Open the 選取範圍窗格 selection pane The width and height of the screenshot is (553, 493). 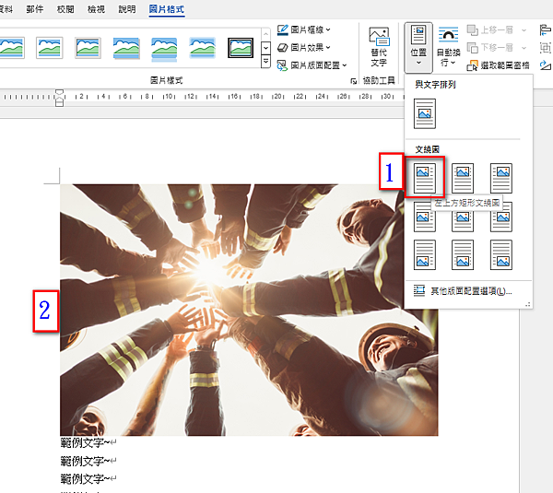(x=501, y=65)
